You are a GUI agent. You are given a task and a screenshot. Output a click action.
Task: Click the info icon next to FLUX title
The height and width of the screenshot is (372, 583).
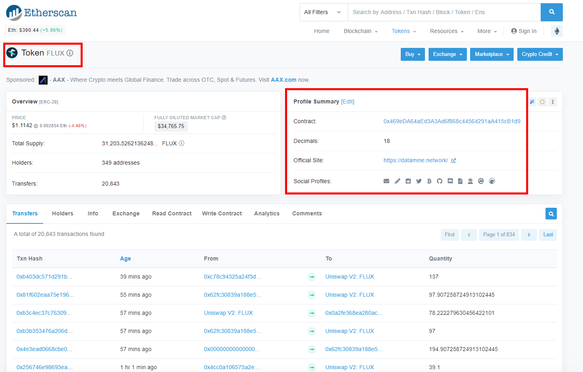tap(70, 53)
